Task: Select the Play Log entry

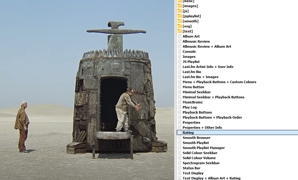Action: coord(190,107)
